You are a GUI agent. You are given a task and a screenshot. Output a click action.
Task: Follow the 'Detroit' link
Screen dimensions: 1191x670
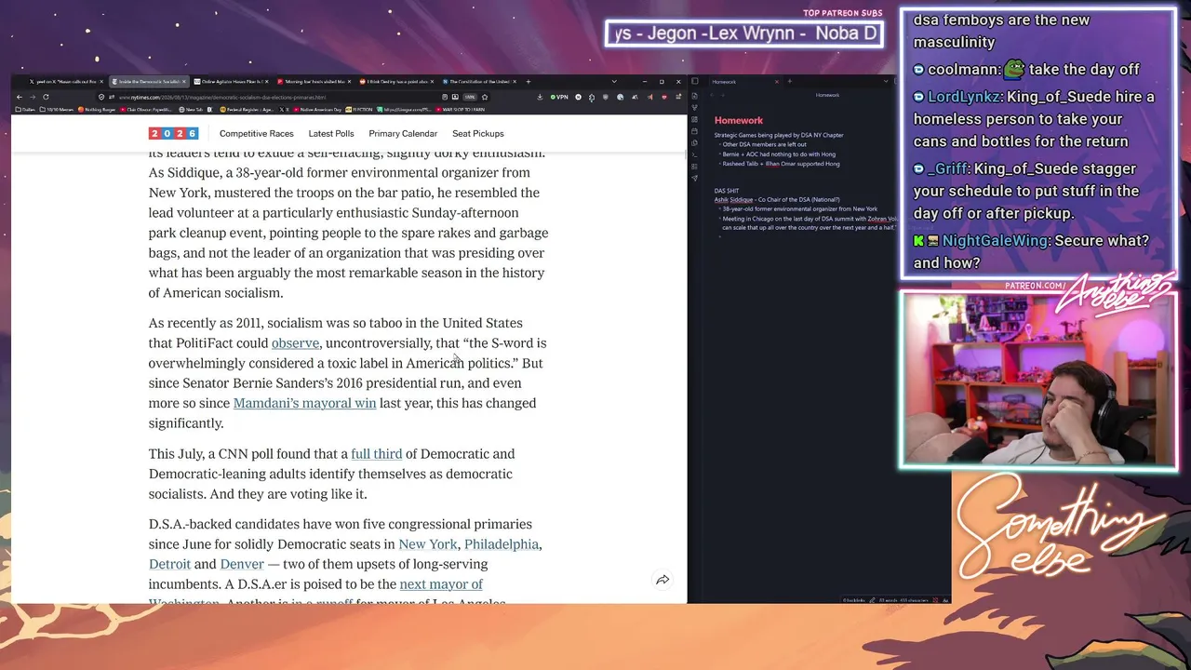click(169, 564)
